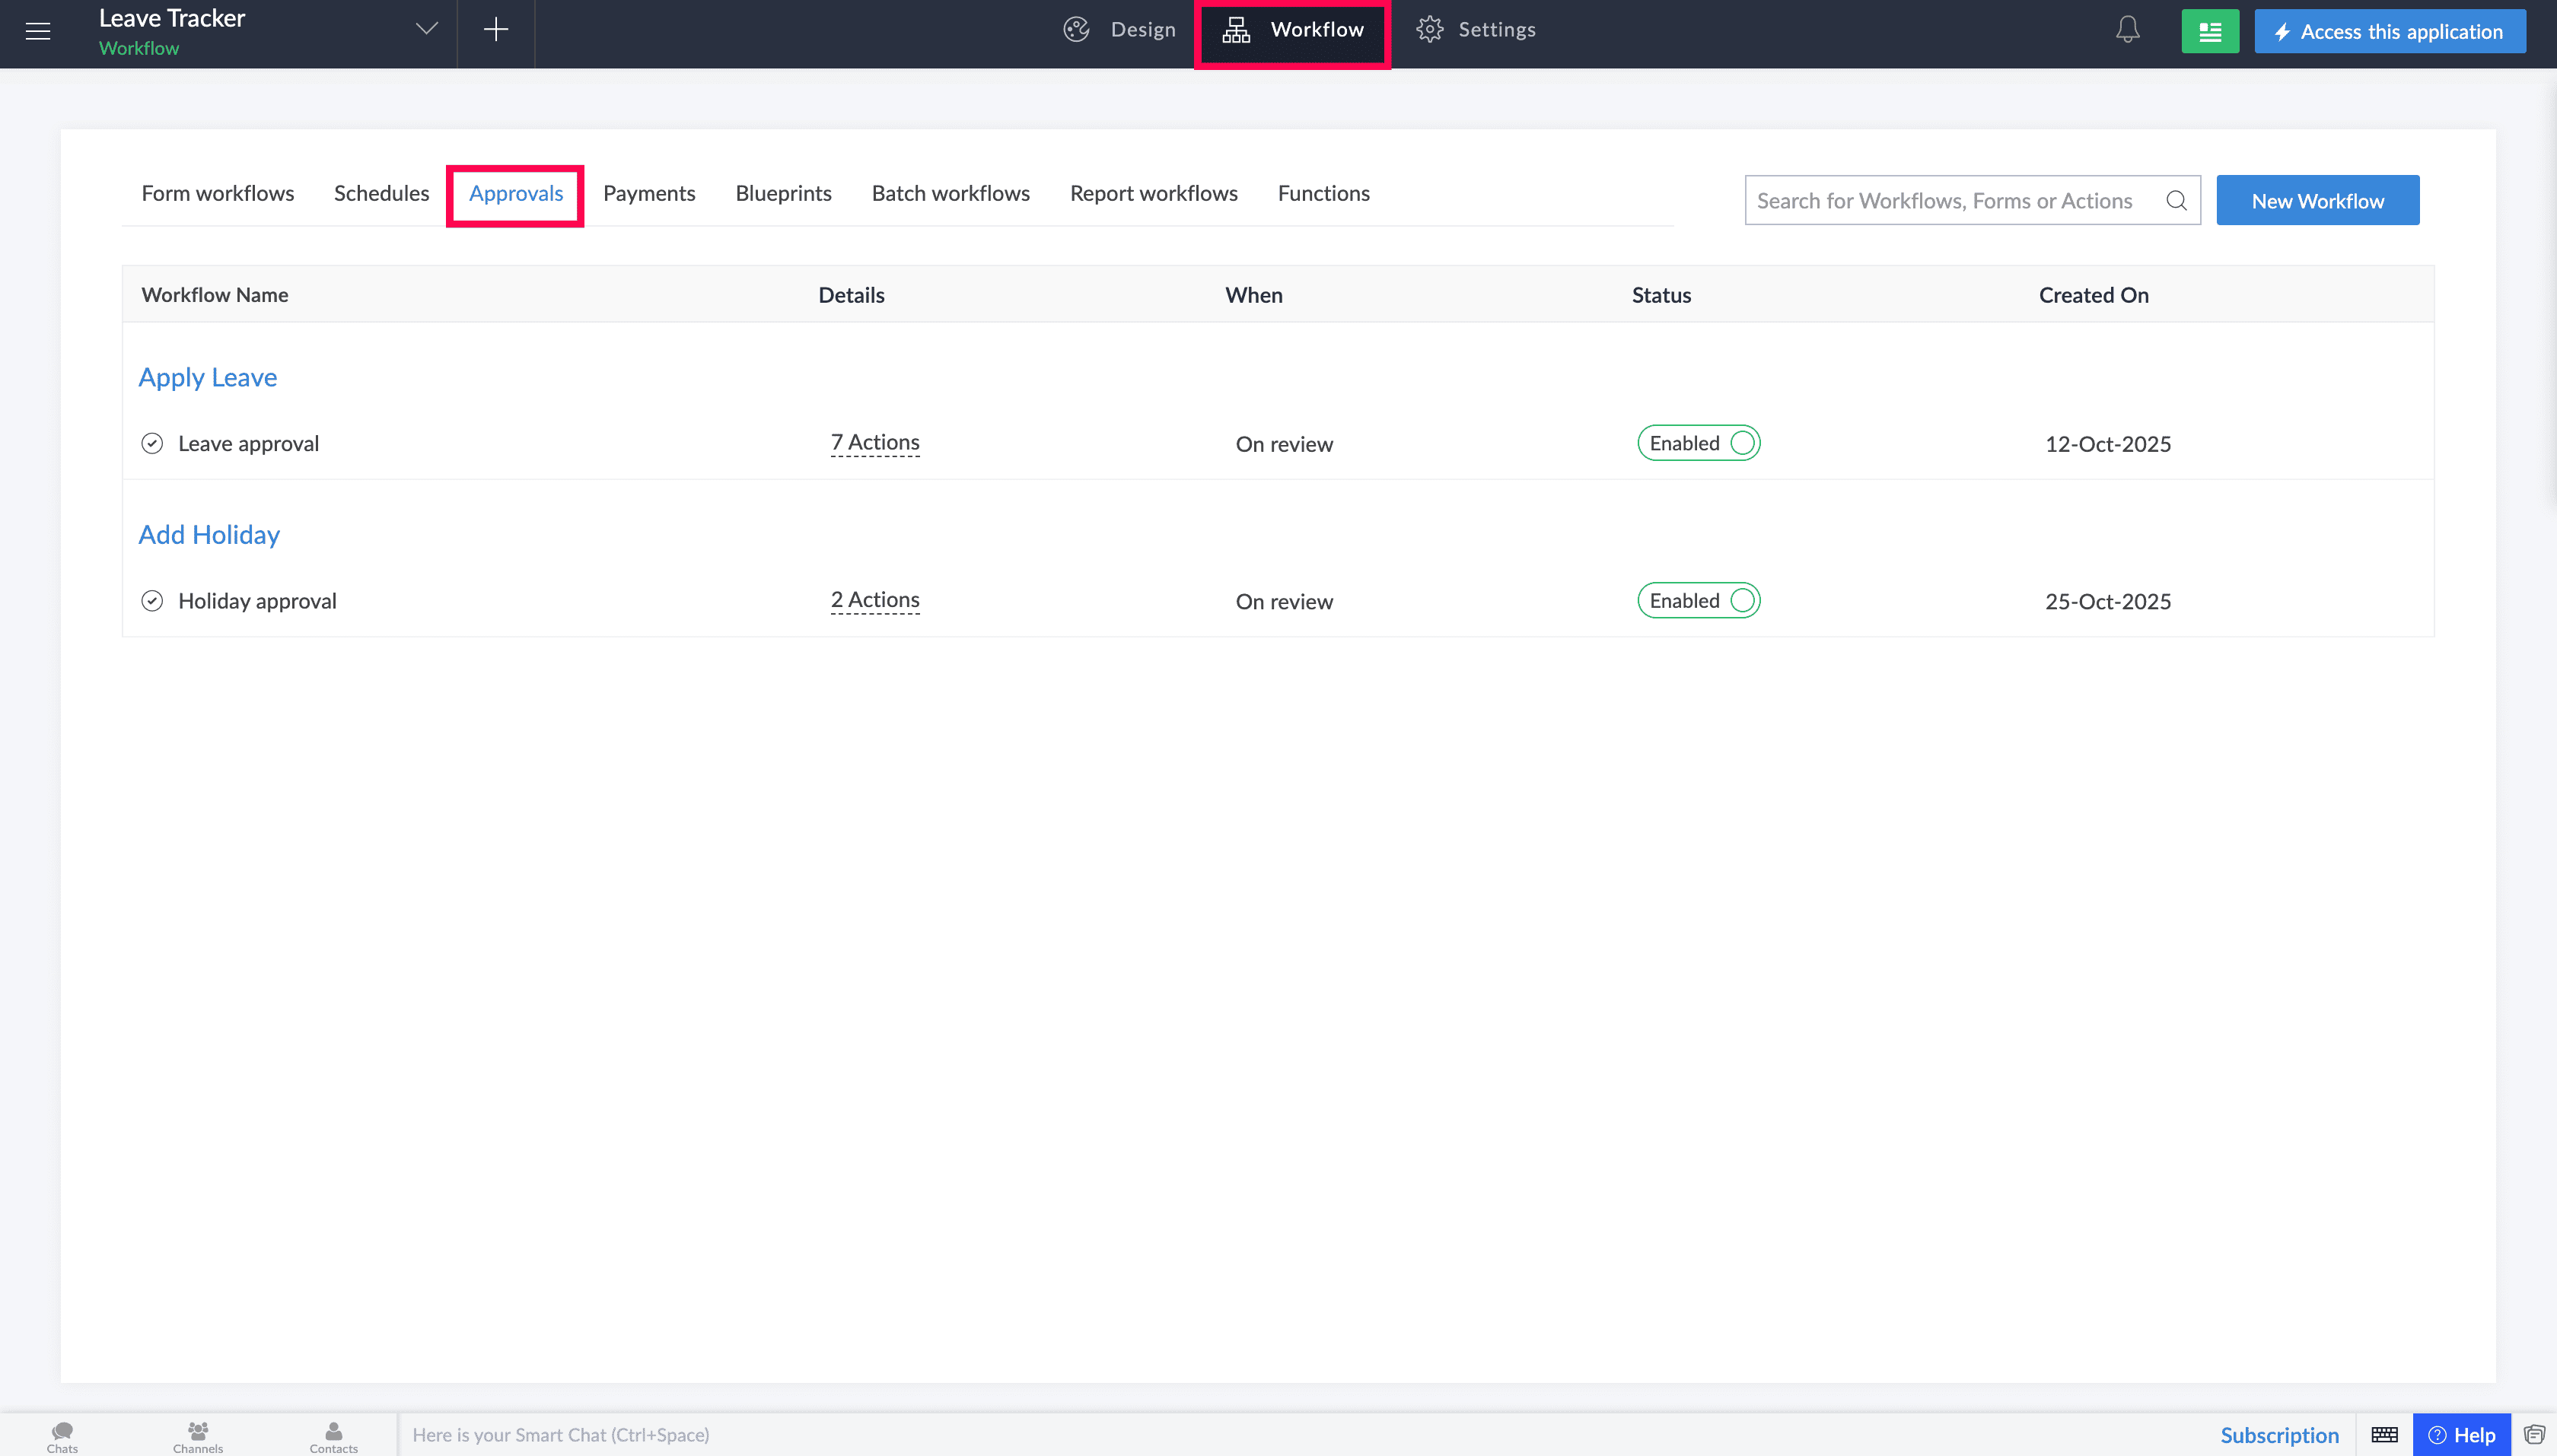Open the Help button
Image resolution: width=2557 pixels, height=1456 pixels.
point(2462,1435)
